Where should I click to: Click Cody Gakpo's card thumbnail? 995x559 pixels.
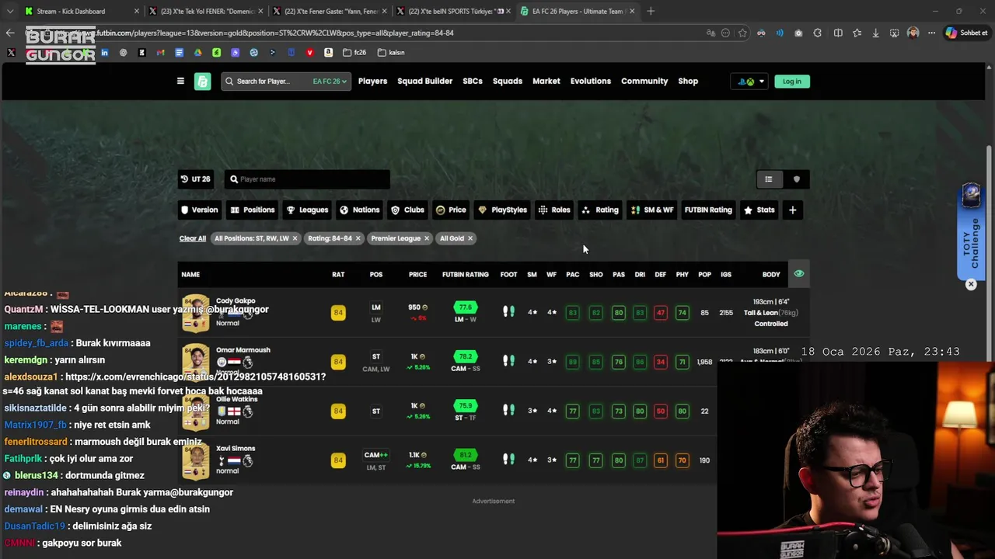click(195, 312)
